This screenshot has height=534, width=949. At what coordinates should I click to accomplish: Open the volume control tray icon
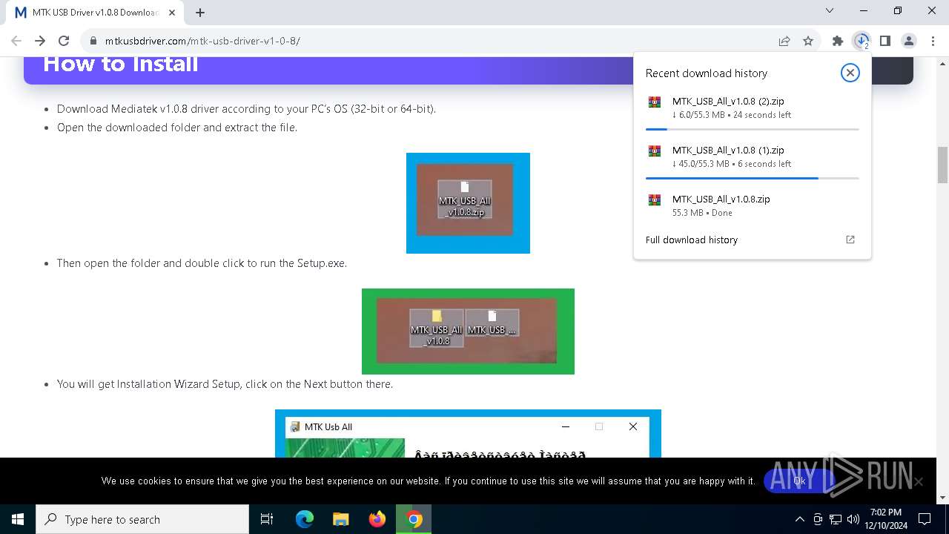pos(853,519)
